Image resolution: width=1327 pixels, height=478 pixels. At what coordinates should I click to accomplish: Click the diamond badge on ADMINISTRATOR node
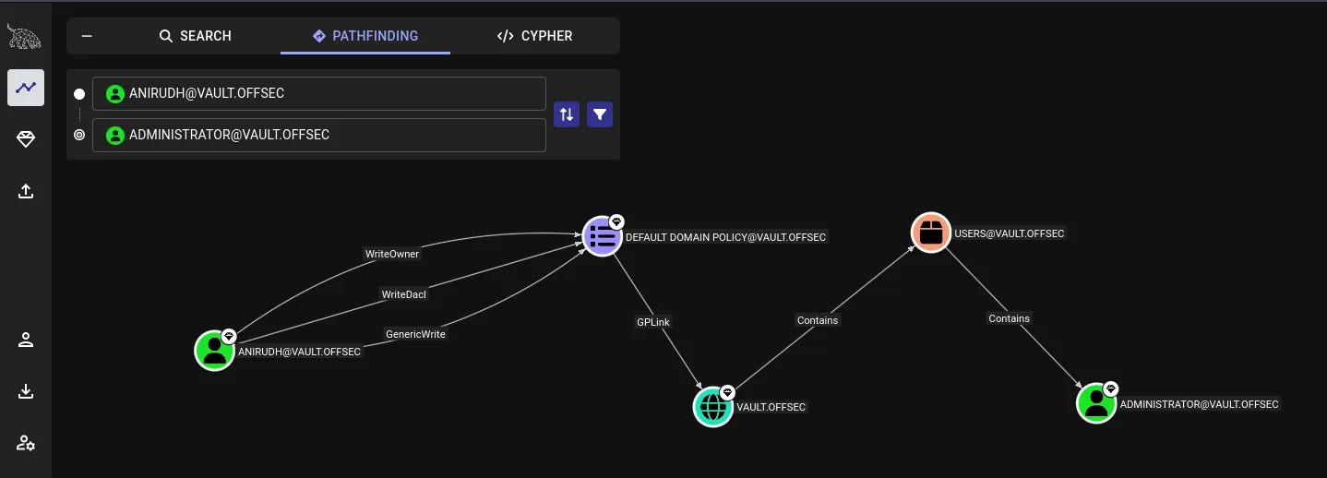pyautogui.click(x=1110, y=388)
